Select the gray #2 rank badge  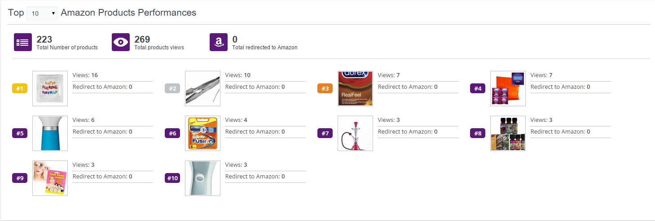pos(172,88)
